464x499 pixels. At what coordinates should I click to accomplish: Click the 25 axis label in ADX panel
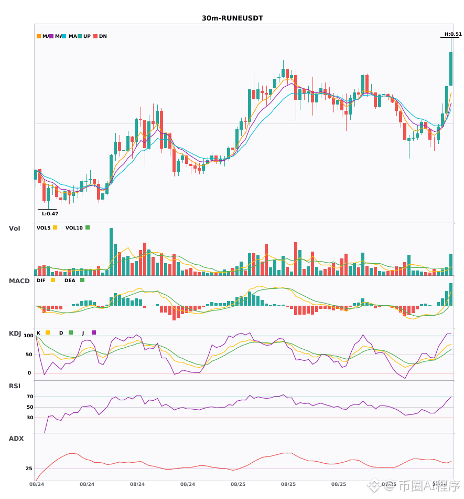pyautogui.click(x=29, y=469)
